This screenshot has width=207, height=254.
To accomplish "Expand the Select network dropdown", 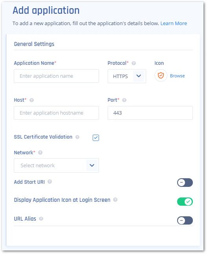I will coord(56,165).
